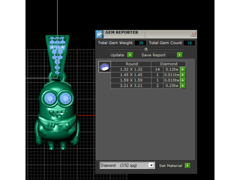240x180 pixels.
Task: Click the Update button label
Action: [117, 55]
